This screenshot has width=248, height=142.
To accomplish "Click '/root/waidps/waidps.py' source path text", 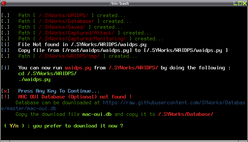I will [97, 50].
